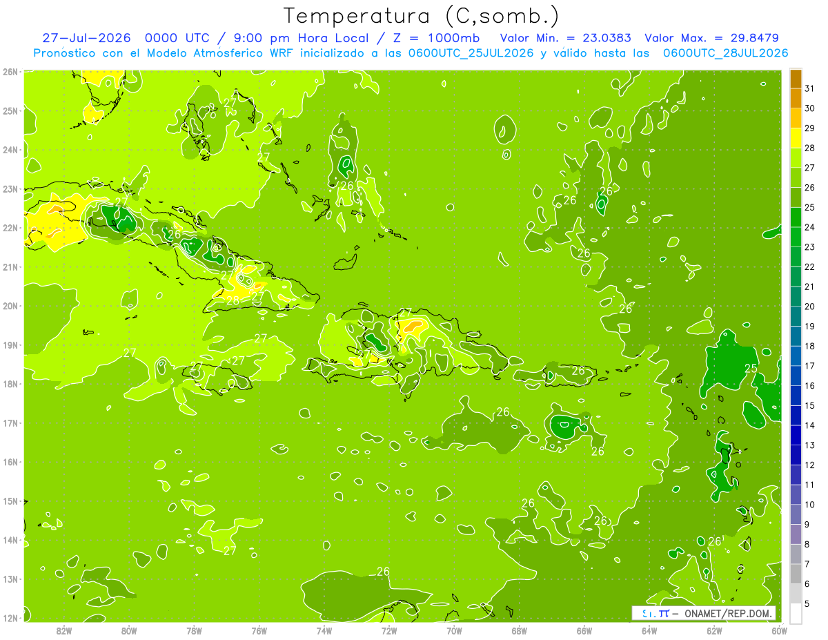Screen dimensions: 828x640
Task: Click the 'Z = 1000mb' level text
Action: point(451,38)
